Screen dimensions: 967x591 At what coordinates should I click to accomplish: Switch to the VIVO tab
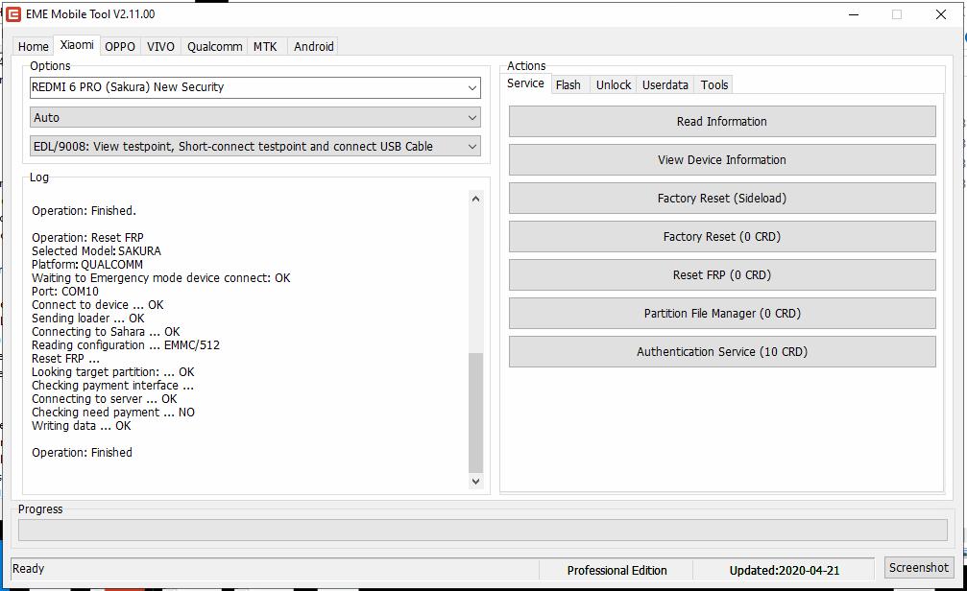click(160, 46)
